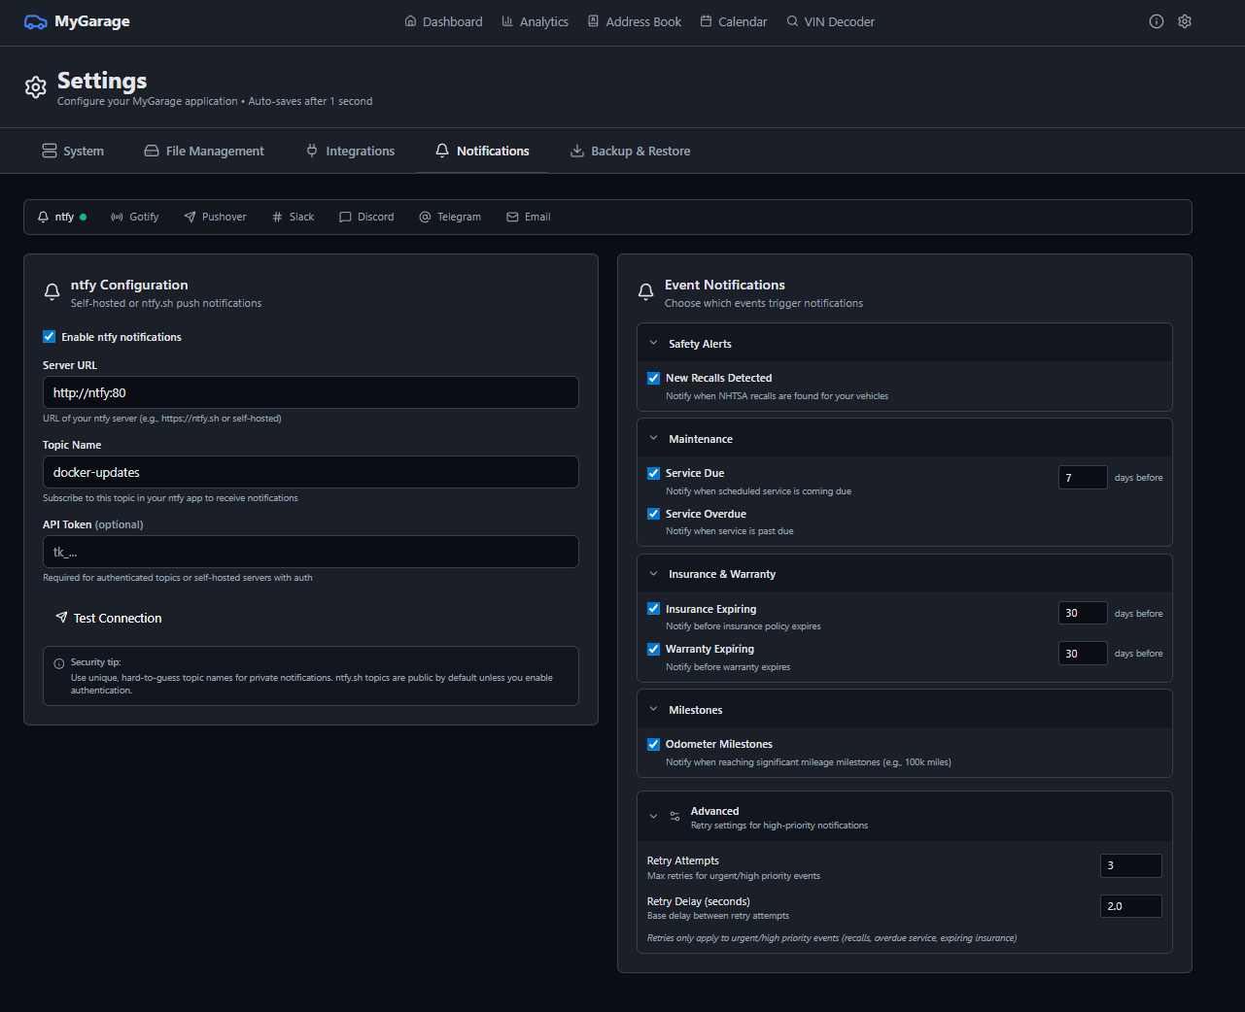This screenshot has height=1012, width=1245.
Task: Disable the Enable ntfy notifications checkbox
Action: pos(50,337)
